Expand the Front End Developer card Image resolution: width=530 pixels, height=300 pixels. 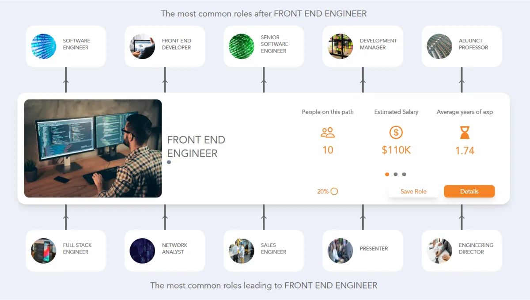164,46
